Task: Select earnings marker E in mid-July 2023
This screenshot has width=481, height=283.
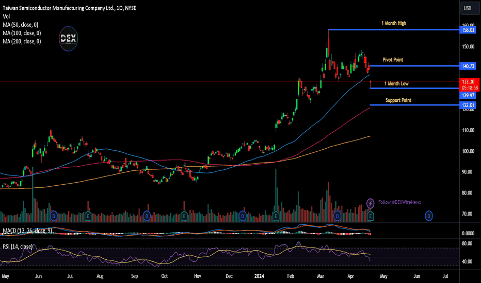Action: 88,216
